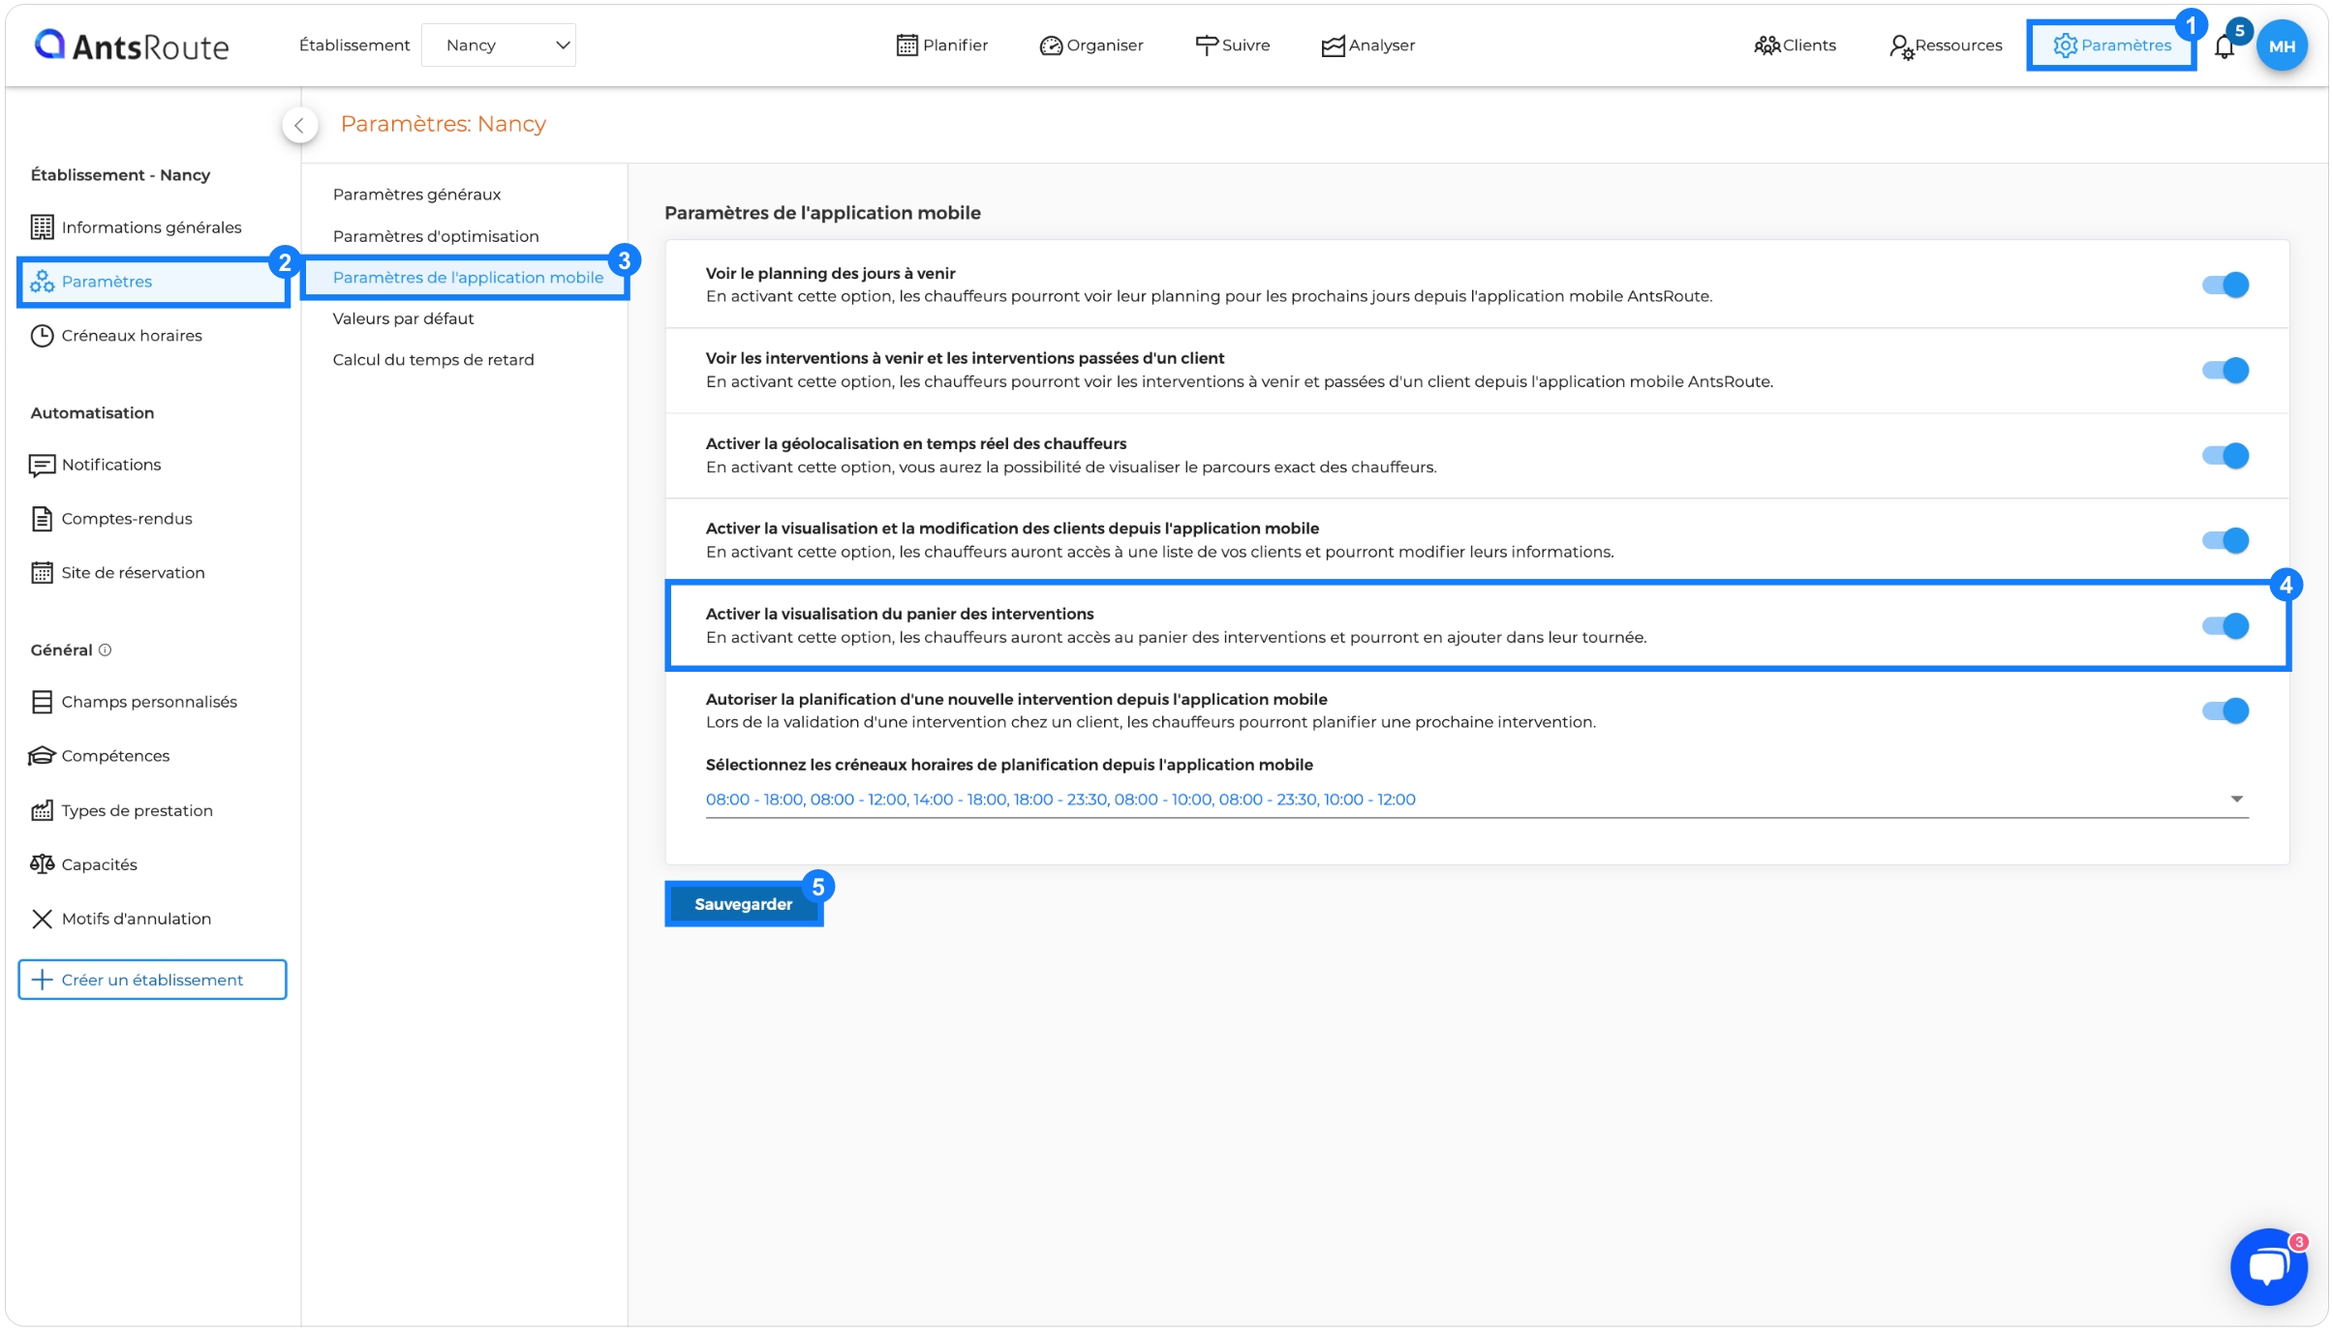Screen dimensions: 2333x1330
Task: Expand the créneaux horaires selection arrow
Action: 2237,800
